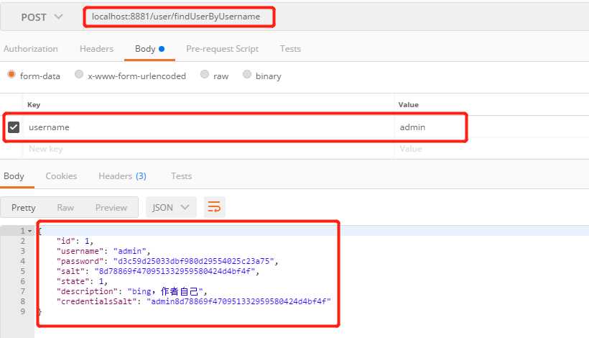The height and width of the screenshot is (338, 589).
Task: Click the "username": "admin" response line
Action: [x=103, y=251]
